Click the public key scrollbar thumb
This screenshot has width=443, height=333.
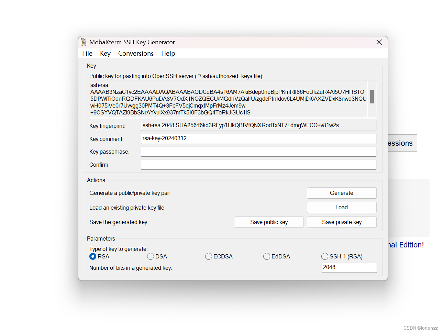(372, 97)
